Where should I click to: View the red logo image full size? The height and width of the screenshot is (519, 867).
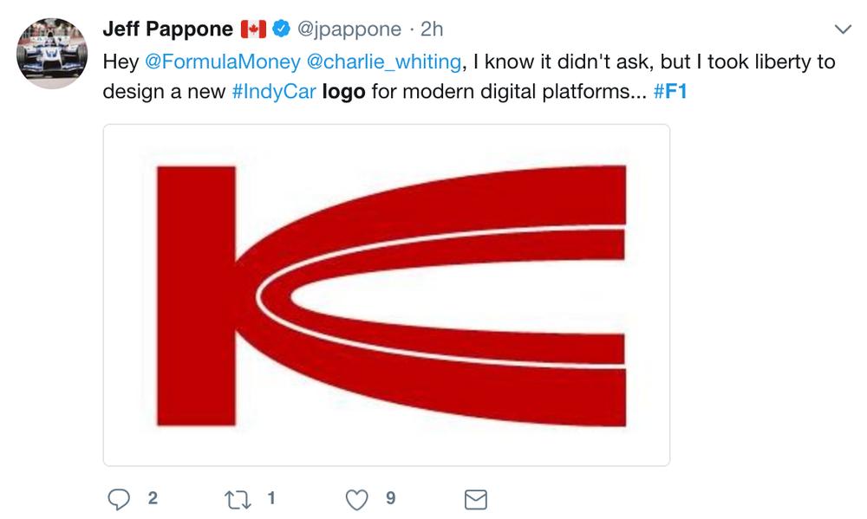tap(387, 295)
